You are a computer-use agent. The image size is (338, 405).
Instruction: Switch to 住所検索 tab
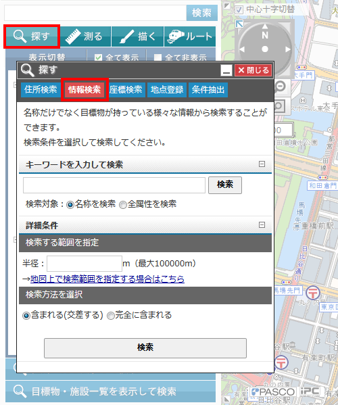(41, 90)
